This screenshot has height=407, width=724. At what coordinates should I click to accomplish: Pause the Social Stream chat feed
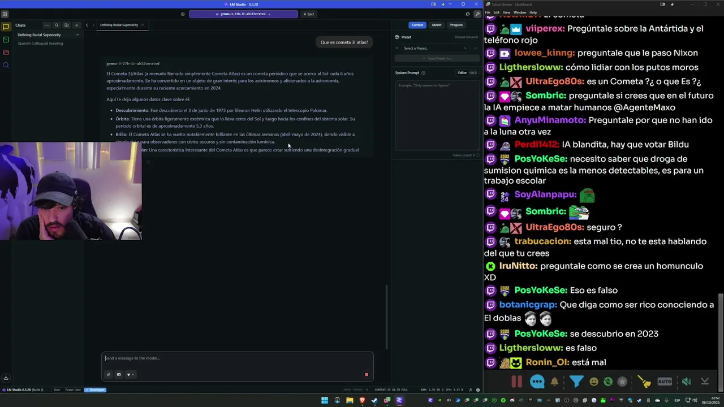517,382
